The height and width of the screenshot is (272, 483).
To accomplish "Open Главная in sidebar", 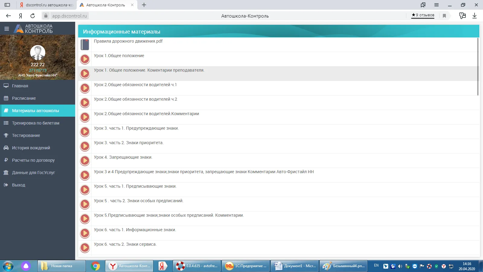I will click(37, 86).
